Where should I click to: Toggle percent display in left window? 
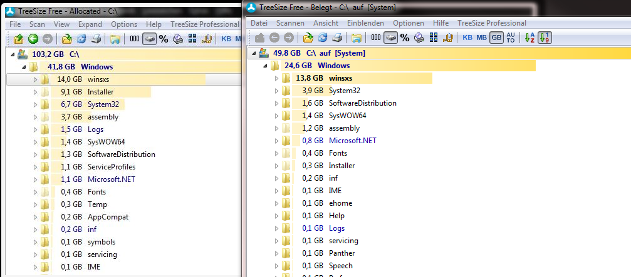(164, 39)
